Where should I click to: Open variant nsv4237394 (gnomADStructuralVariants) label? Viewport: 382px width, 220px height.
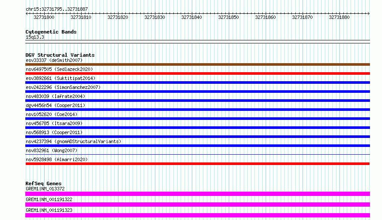tap(73, 141)
